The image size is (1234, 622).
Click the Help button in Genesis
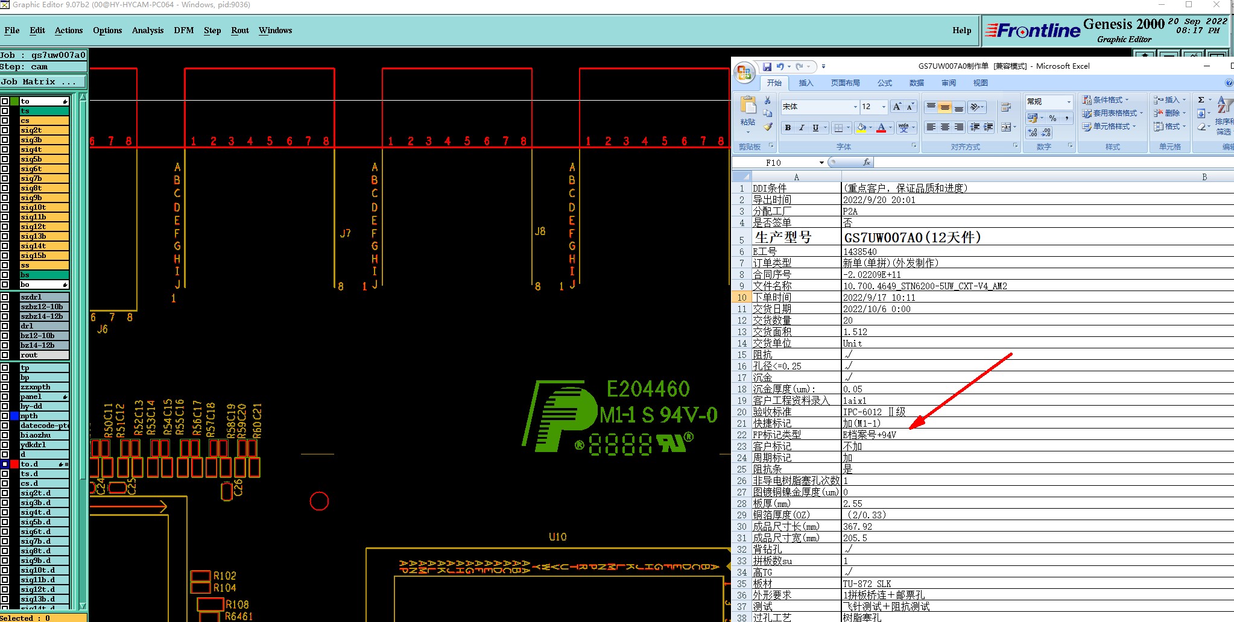click(x=962, y=30)
